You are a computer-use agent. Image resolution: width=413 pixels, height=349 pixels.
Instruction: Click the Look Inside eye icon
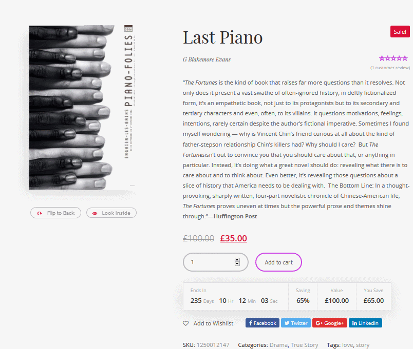tap(95, 213)
